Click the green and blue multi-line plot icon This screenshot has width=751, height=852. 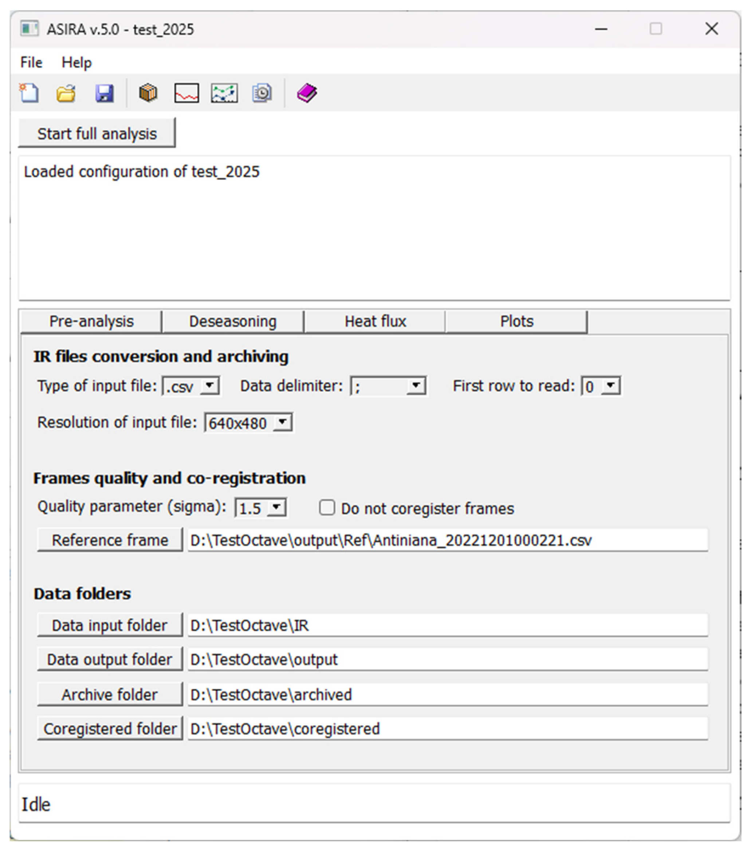[224, 93]
